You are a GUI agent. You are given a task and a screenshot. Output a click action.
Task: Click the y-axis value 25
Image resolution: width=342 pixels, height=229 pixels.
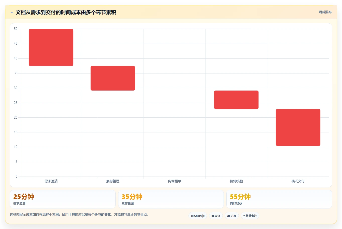(x=16, y=103)
